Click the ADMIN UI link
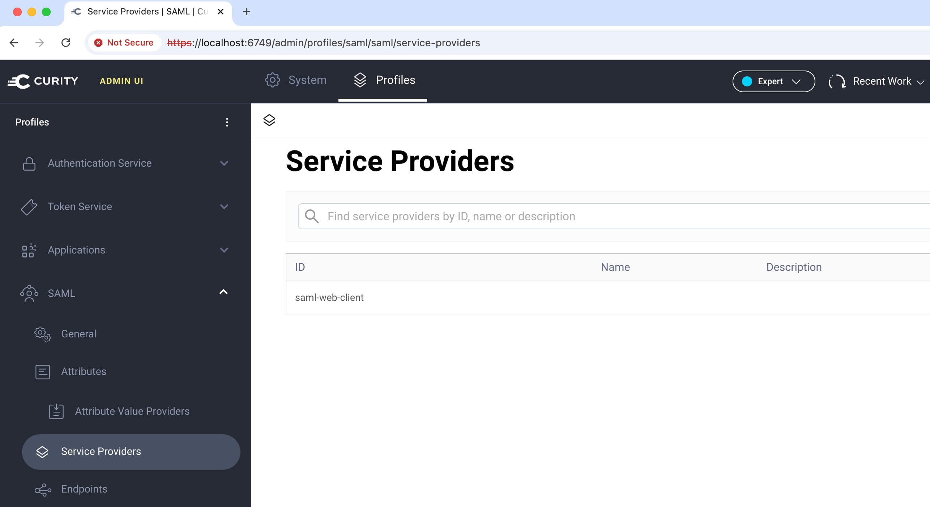The width and height of the screenshot is (930, 507). pyautogui.click(x=121, y=81)
